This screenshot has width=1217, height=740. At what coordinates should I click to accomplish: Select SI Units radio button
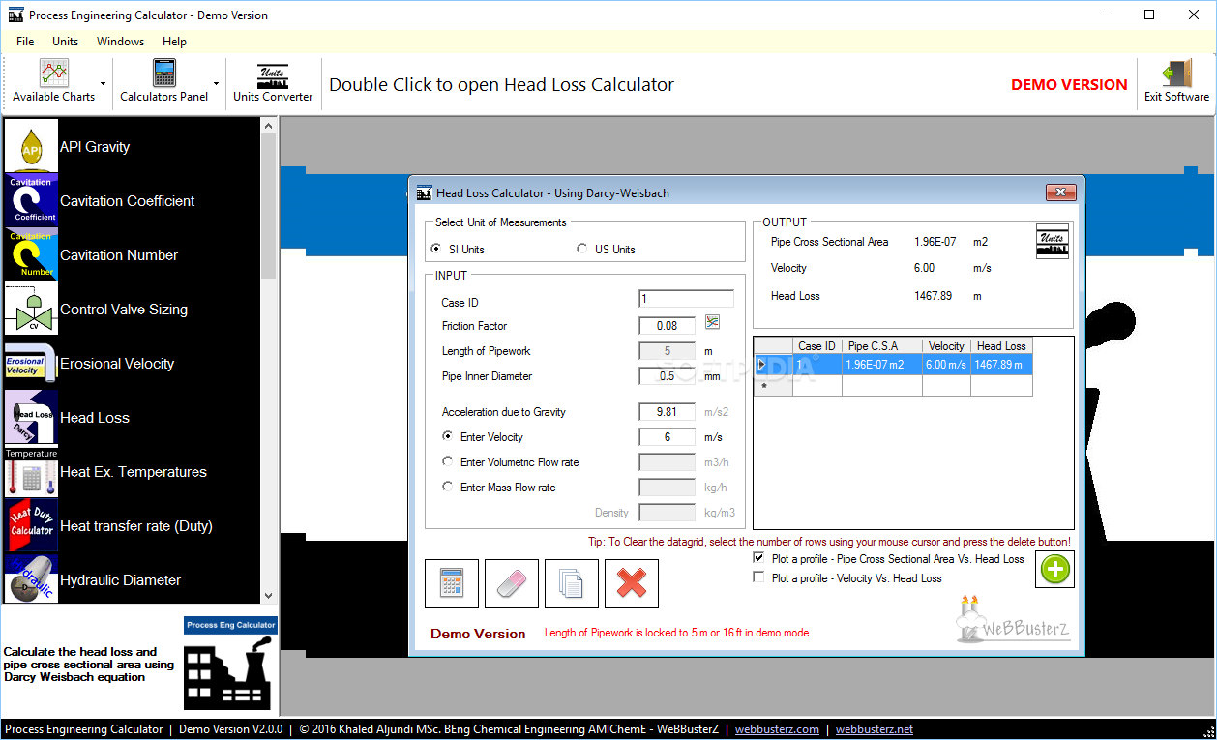point(435,249)
